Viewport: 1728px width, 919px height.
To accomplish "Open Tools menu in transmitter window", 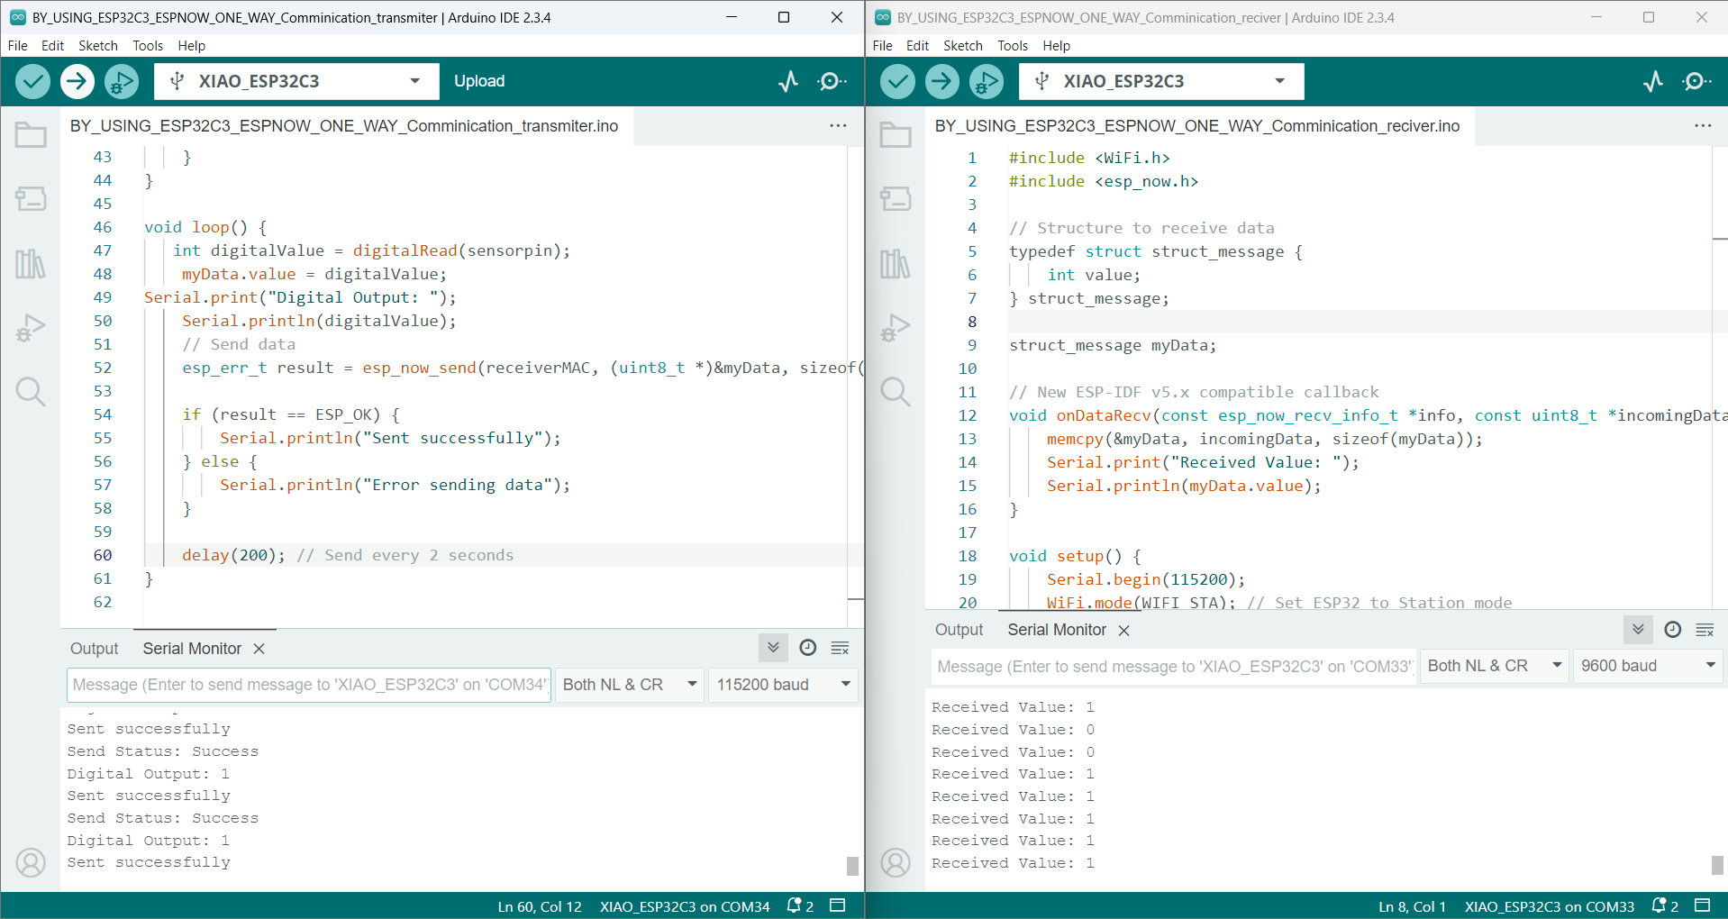I will pyautogui.click(x=148, y=46).
